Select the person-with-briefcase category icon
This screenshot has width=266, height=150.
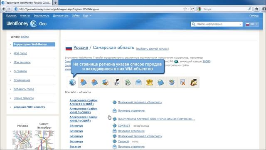116,82
